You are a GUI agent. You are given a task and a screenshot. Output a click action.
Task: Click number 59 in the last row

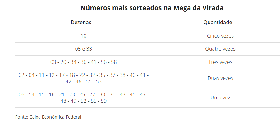click(103, 101)
